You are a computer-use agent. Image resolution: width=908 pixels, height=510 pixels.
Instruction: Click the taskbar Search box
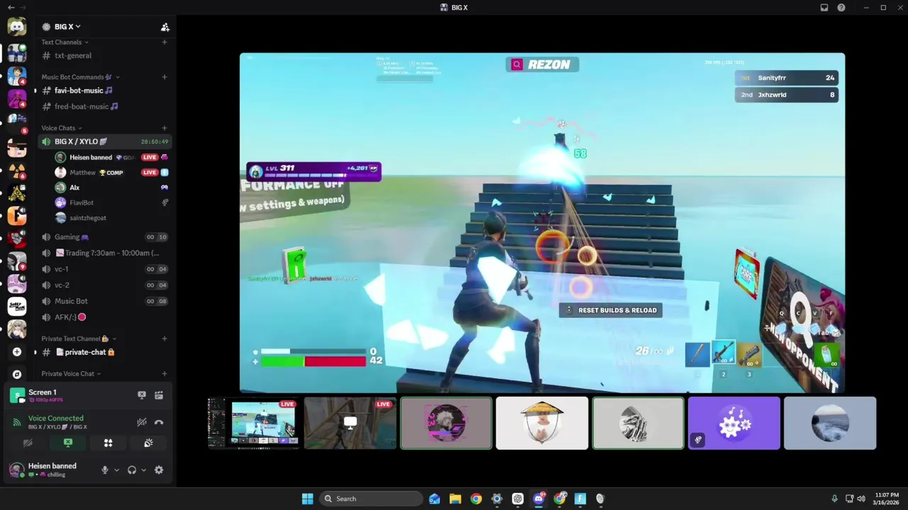point(372,499)
